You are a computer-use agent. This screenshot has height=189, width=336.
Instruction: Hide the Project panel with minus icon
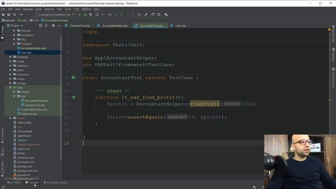click(59, 26)
